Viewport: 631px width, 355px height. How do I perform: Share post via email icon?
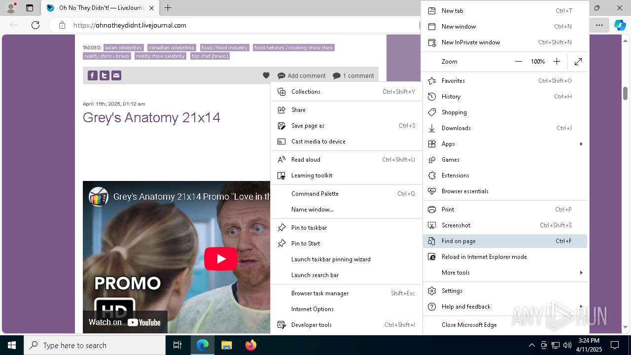pyautogui.click(x=116, y=75)
